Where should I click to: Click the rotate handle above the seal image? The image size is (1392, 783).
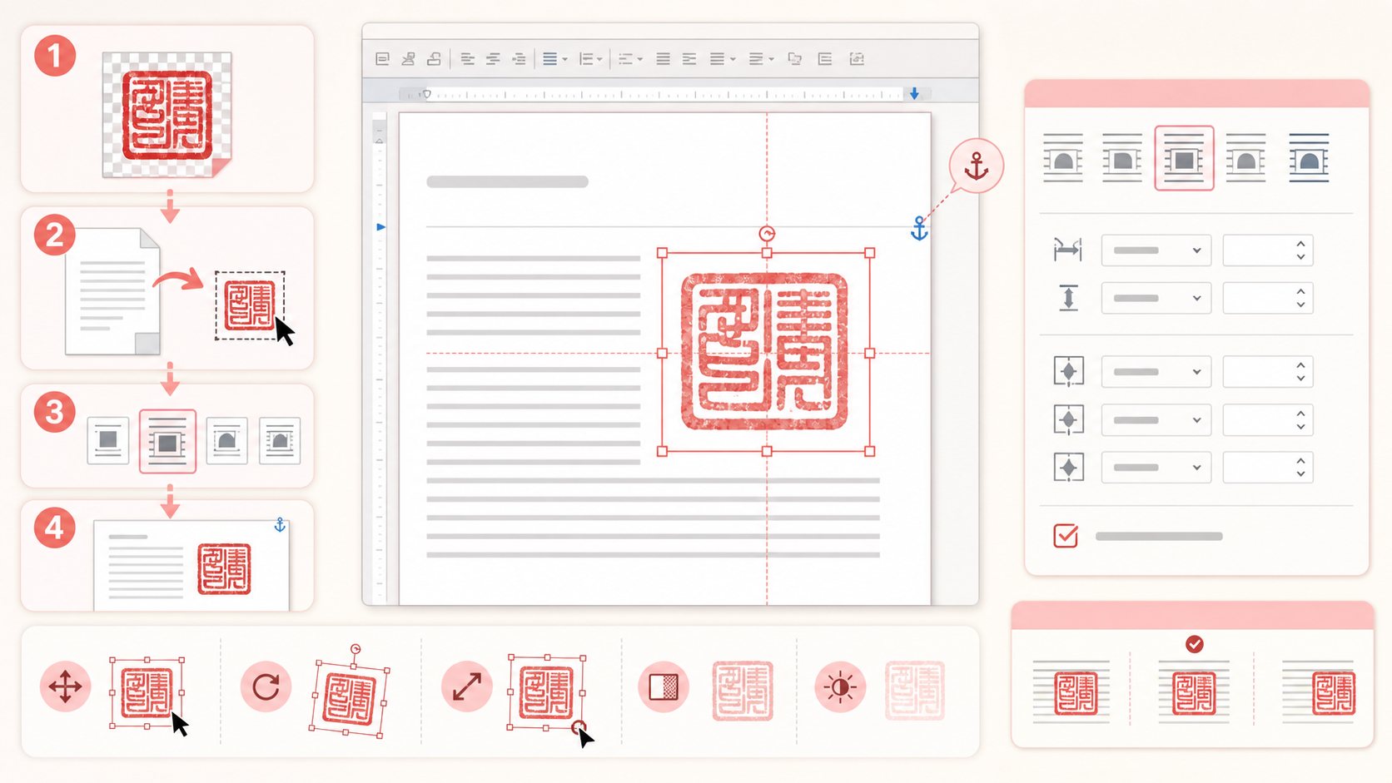click(767, 234)
